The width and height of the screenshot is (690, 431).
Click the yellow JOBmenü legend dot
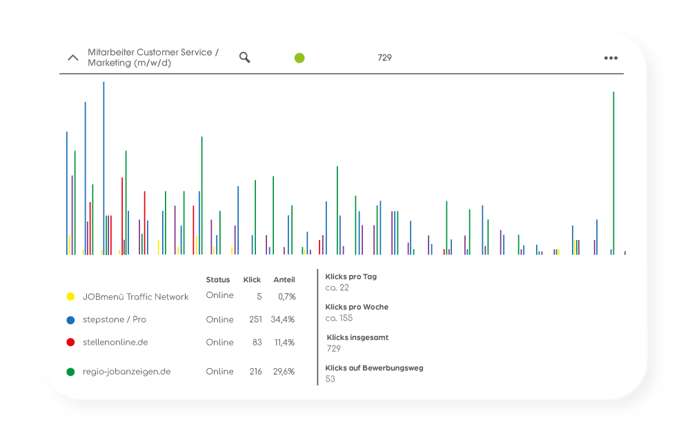pos(70,297)
